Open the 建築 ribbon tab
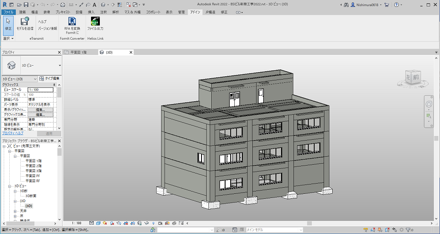This screenshot has width=440, height=234. point(22,12)
